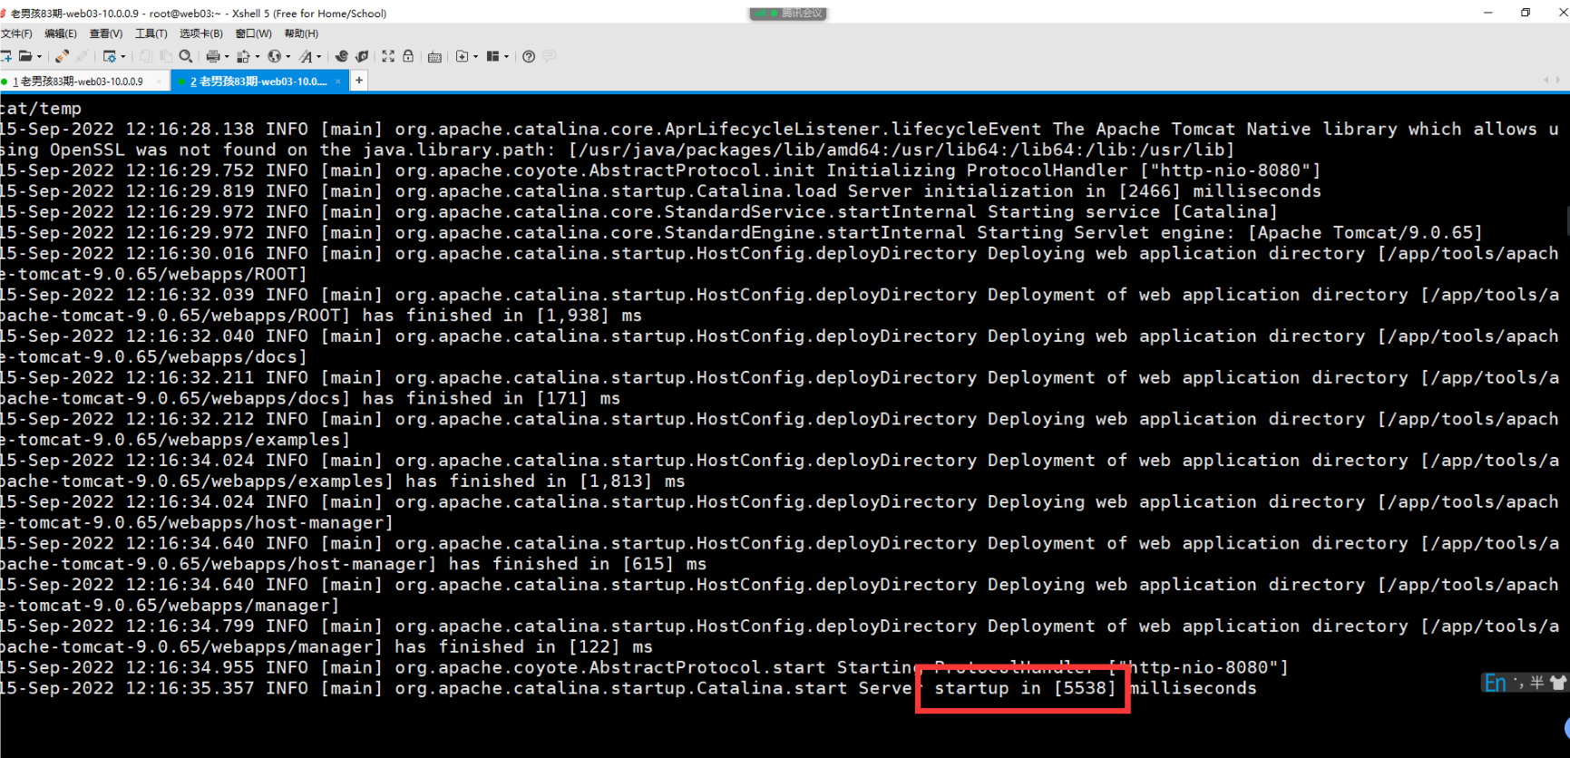
Task: Click 'has finished in [171] ms' text
Action: (x=492, y=399)
